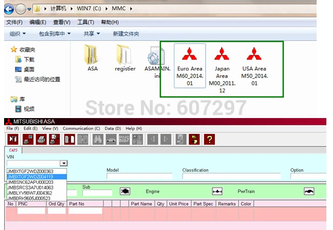The image size is (333, 230).
Task: Click the Model input field
Action: pyautogui.click(x=140, y=176)
